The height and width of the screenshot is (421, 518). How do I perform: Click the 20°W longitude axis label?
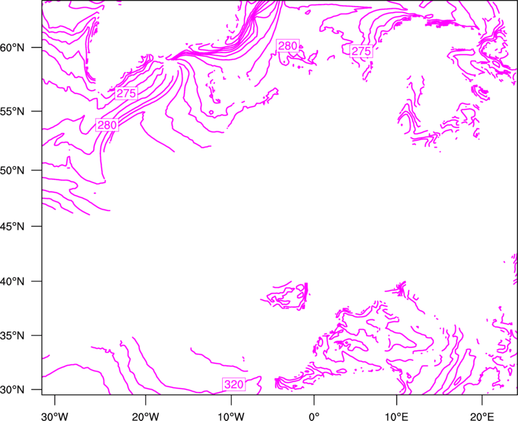pyautogui.click(x=146, y=416)
